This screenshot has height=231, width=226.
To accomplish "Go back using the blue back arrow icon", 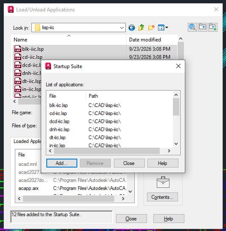I will (132, 27).
